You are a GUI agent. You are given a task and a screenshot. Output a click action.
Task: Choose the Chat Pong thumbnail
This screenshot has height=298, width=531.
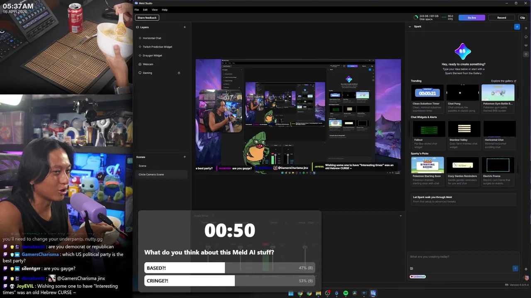click(463, 93)
